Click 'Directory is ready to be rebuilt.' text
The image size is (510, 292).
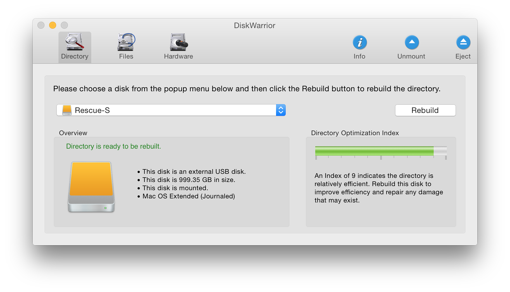113,146
